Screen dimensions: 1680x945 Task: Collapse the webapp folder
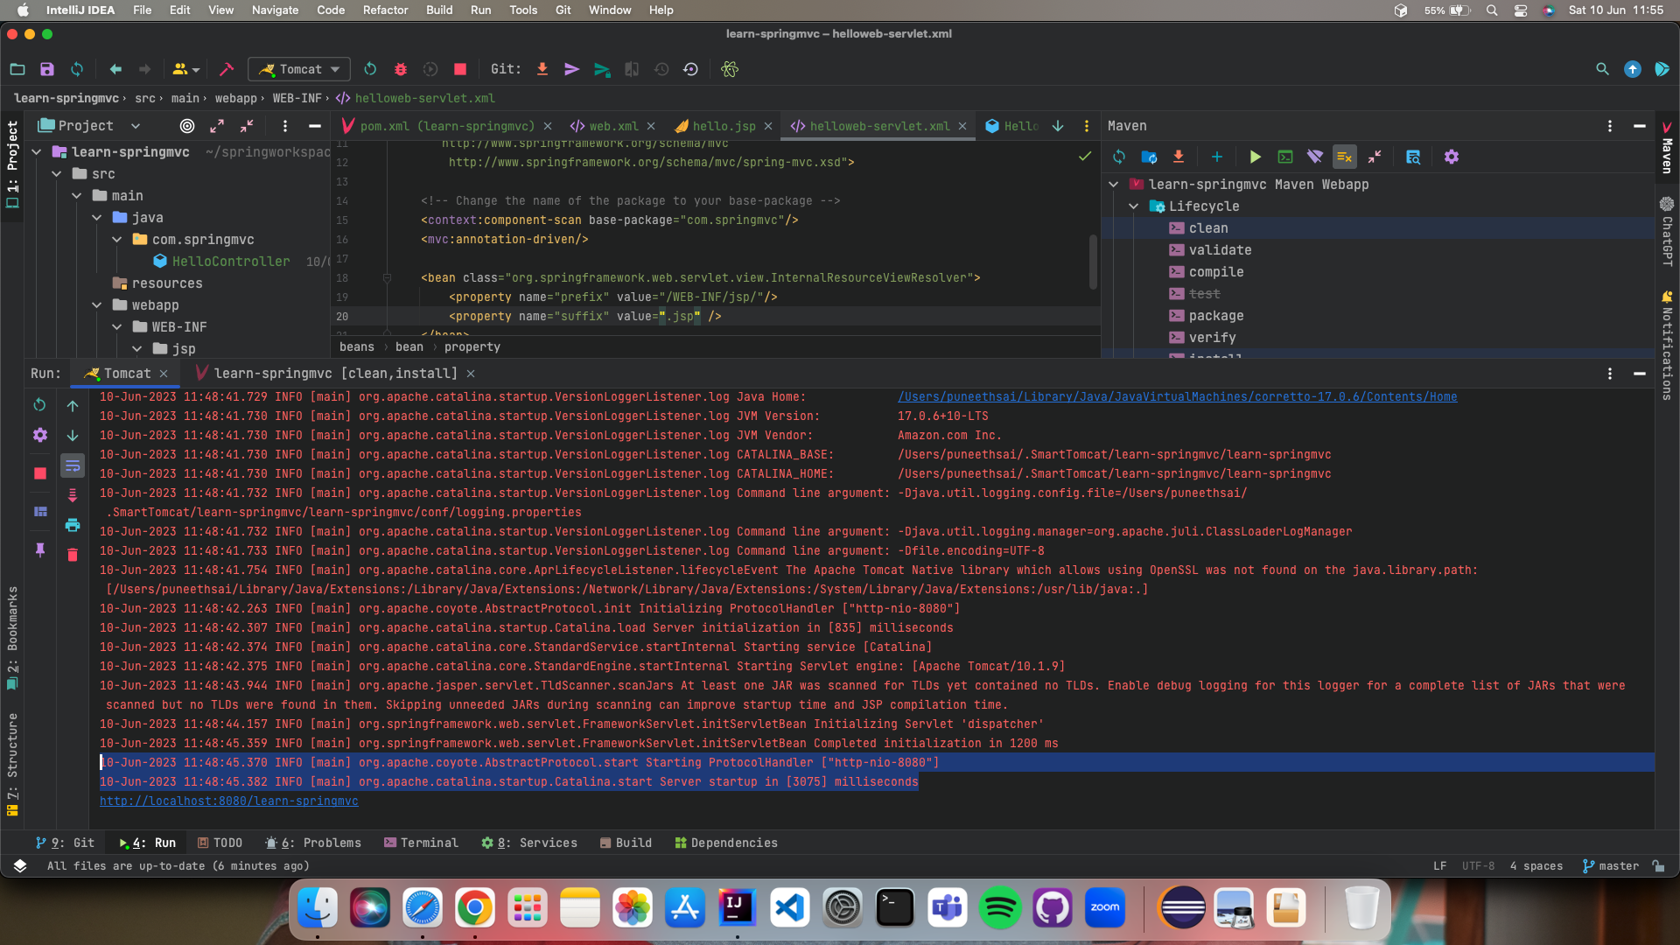[x=97, y=305]
